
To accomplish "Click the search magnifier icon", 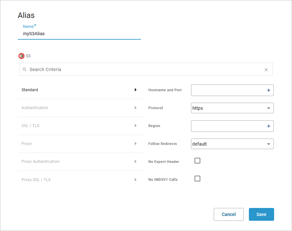I will pos(25,69).
